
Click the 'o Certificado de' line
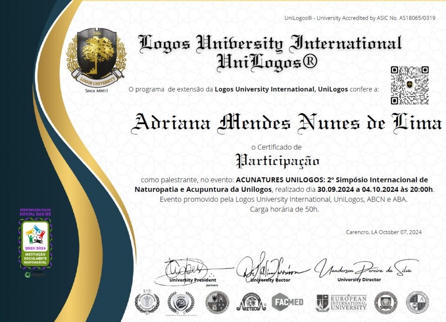tap(277, 147)
